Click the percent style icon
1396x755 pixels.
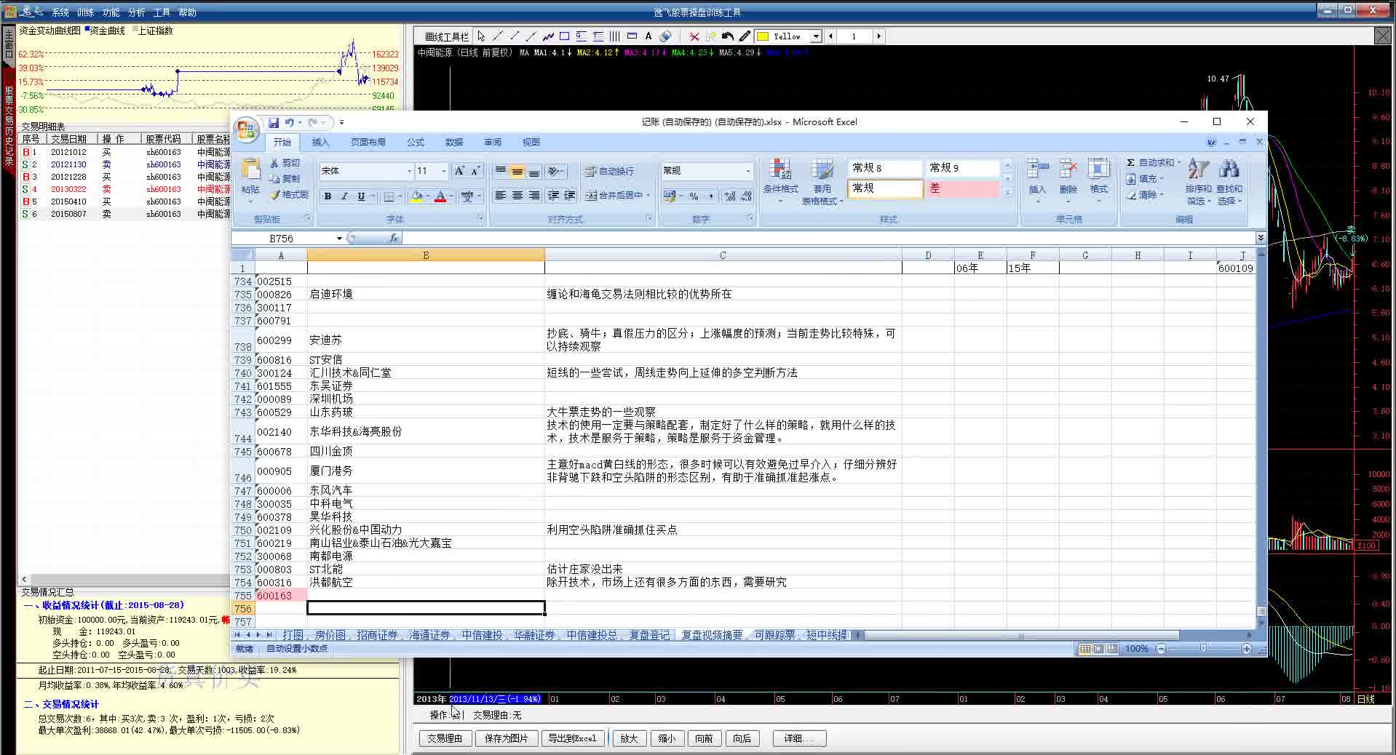click(694, 196)
